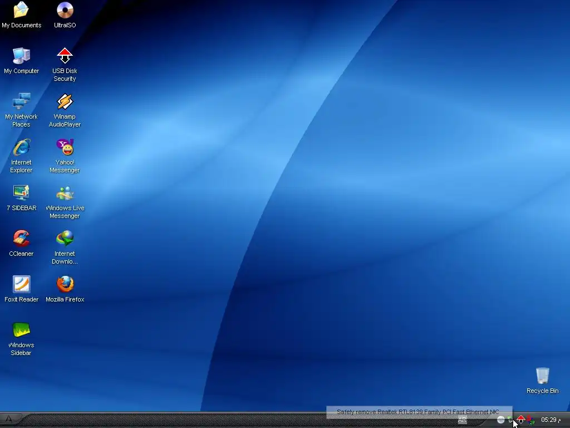Click the red and blue network tray icon

point(530,420)
